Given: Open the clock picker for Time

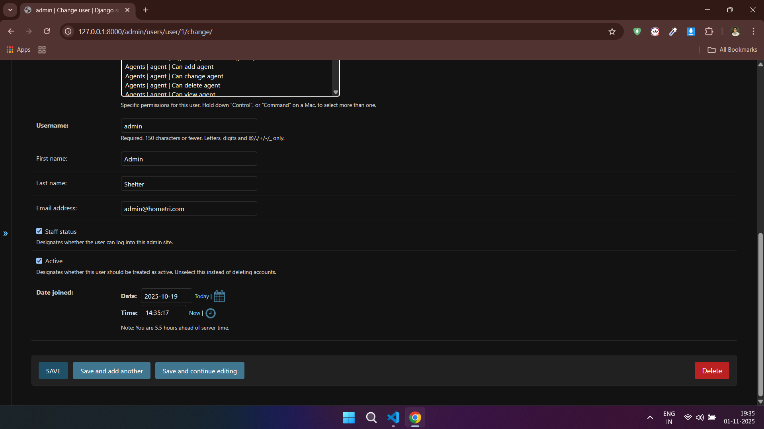Looking at the screenshot, I should pos(211,313).
